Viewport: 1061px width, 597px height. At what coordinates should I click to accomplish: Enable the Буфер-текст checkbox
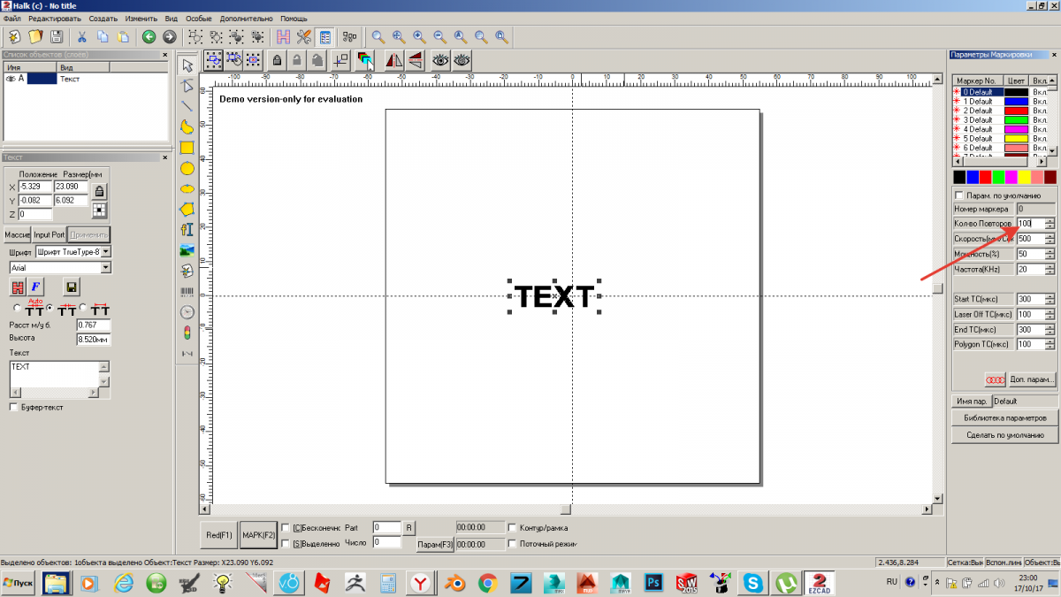pos(13,407)
